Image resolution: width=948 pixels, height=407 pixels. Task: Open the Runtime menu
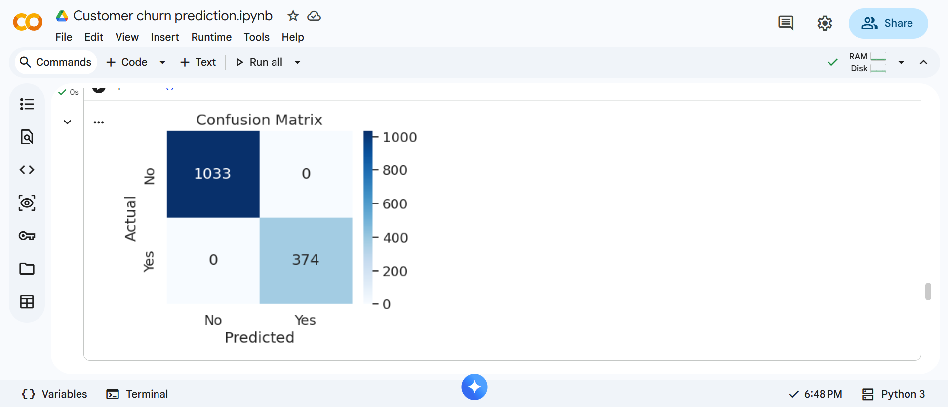(211, 37)
